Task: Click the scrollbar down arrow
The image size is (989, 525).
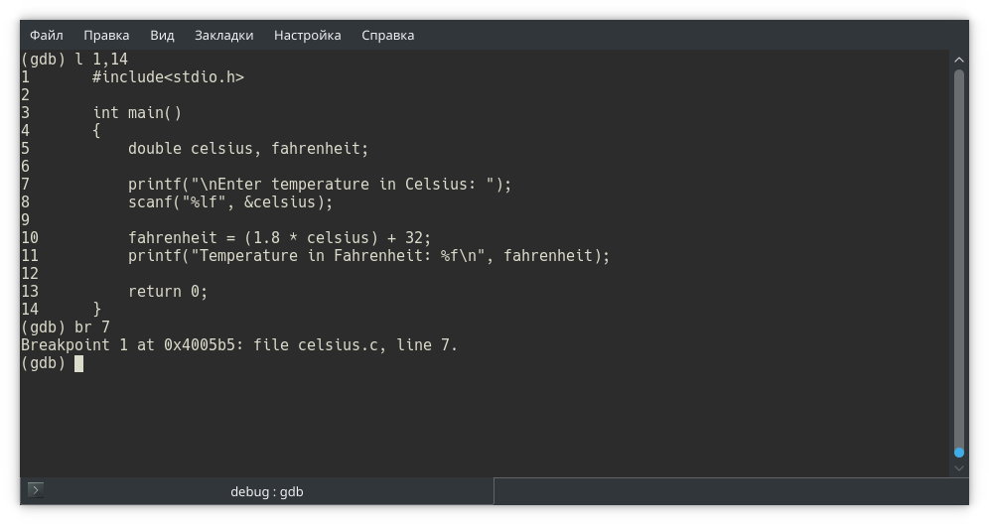Action: [x=959, y=466]
